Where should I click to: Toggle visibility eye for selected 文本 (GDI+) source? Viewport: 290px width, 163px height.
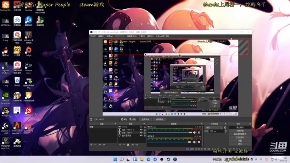point(141,133)
